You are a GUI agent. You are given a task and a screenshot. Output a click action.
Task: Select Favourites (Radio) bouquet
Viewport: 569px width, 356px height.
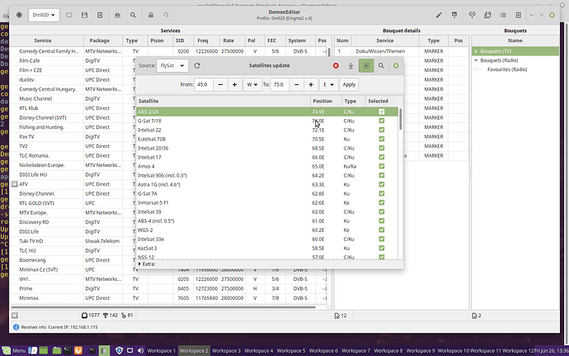[507, 69]
